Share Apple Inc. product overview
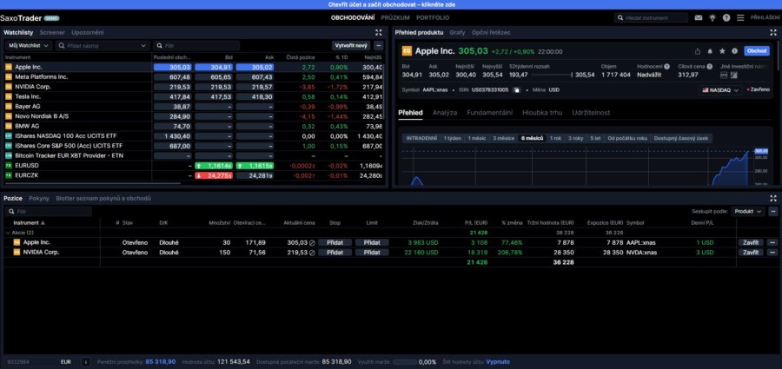This screenshot has height=369, width=782. click(x=698, y=51)
